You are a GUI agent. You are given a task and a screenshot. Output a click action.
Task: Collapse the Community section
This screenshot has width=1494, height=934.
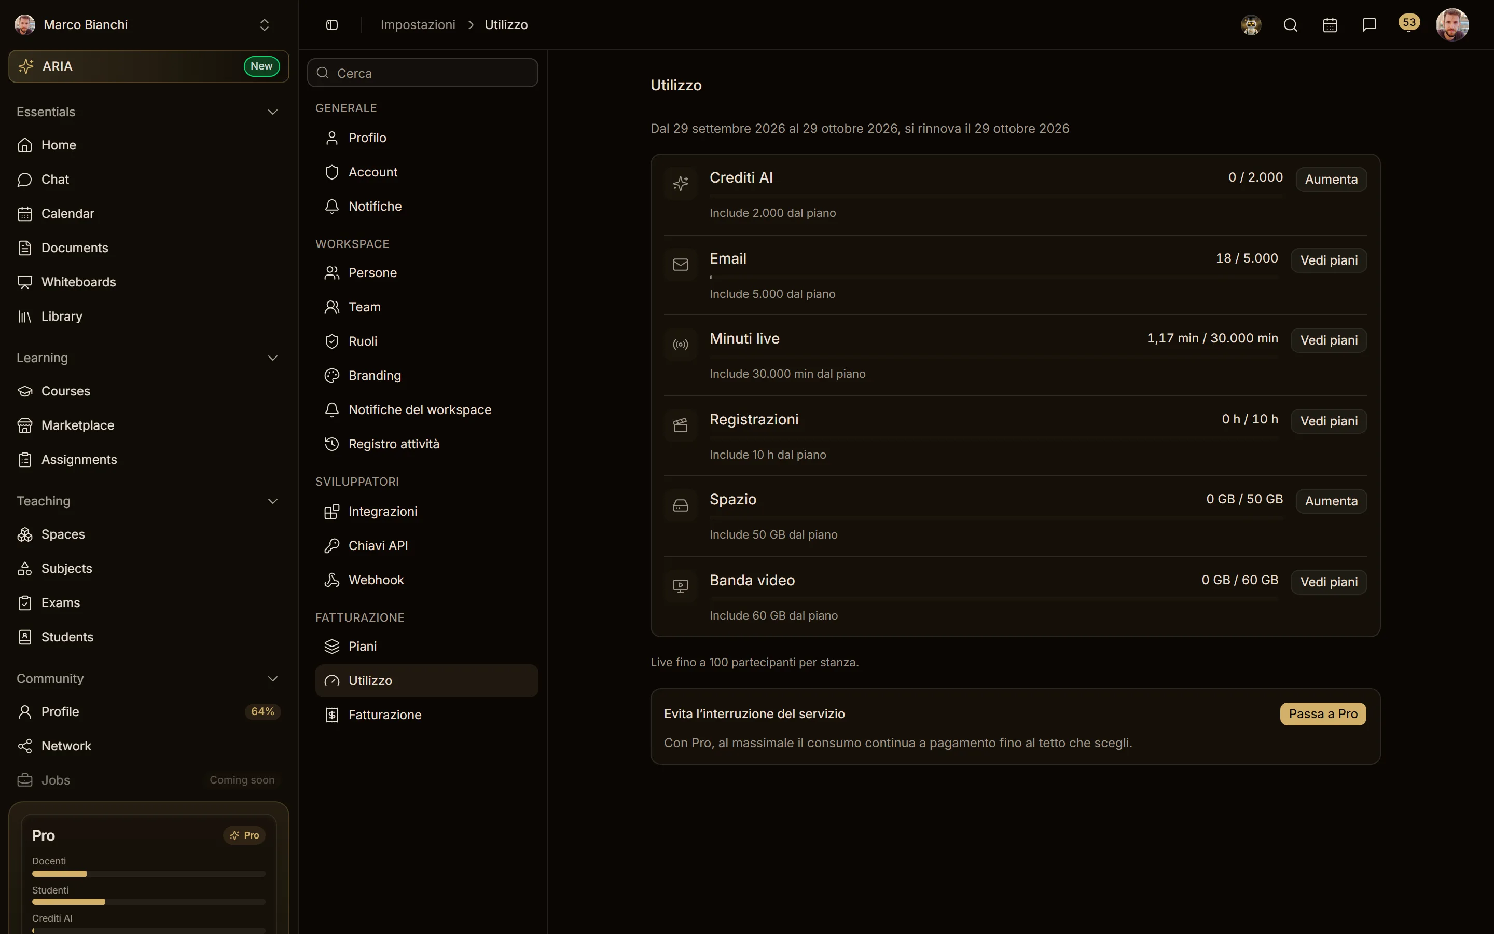coord(272,678)
